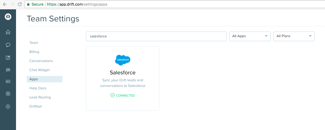325x130 pixels.
Task: Click the Team Settings heading
Action: coord(53,19)
